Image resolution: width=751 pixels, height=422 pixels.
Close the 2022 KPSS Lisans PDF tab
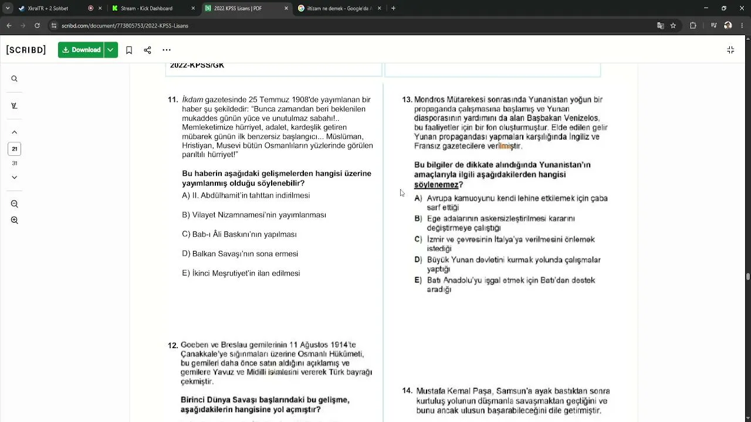pos(286,8)
